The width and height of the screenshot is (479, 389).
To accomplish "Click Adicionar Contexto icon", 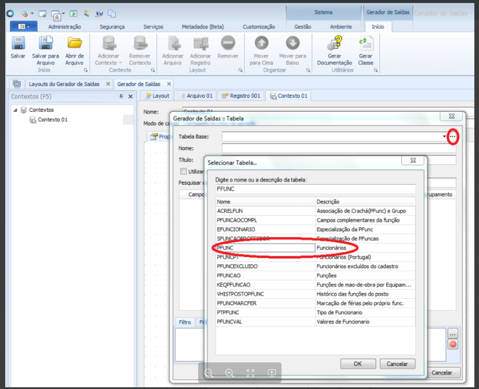I will tap(109, 43).
